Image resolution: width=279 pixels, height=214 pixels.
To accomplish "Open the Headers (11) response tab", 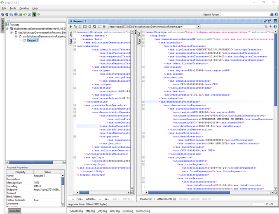I will pos(147,199).
